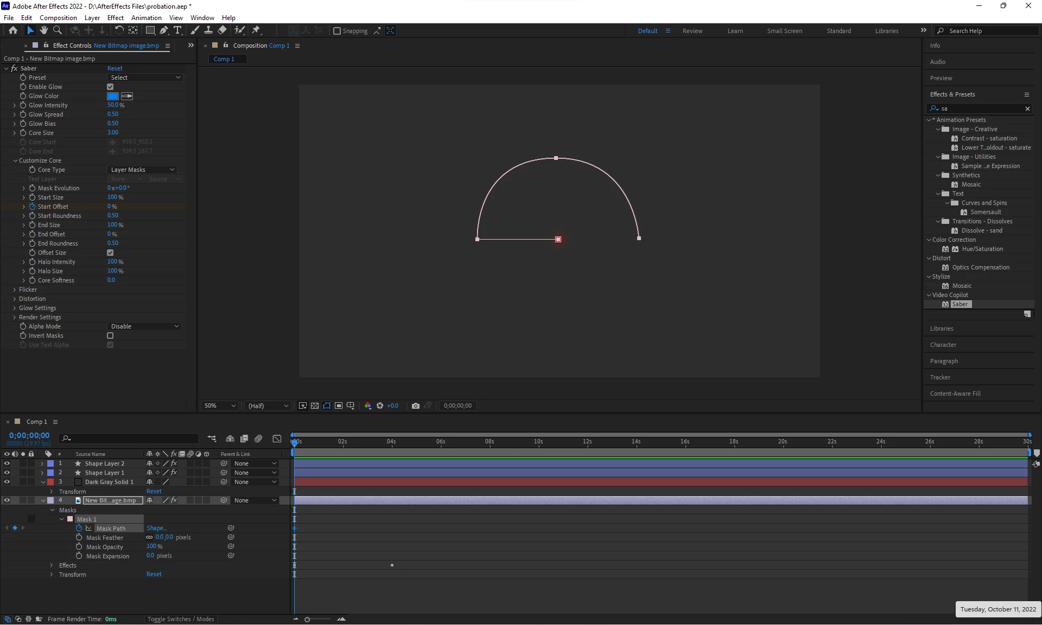Click the Puppet Pin tool

coord(256,30)
